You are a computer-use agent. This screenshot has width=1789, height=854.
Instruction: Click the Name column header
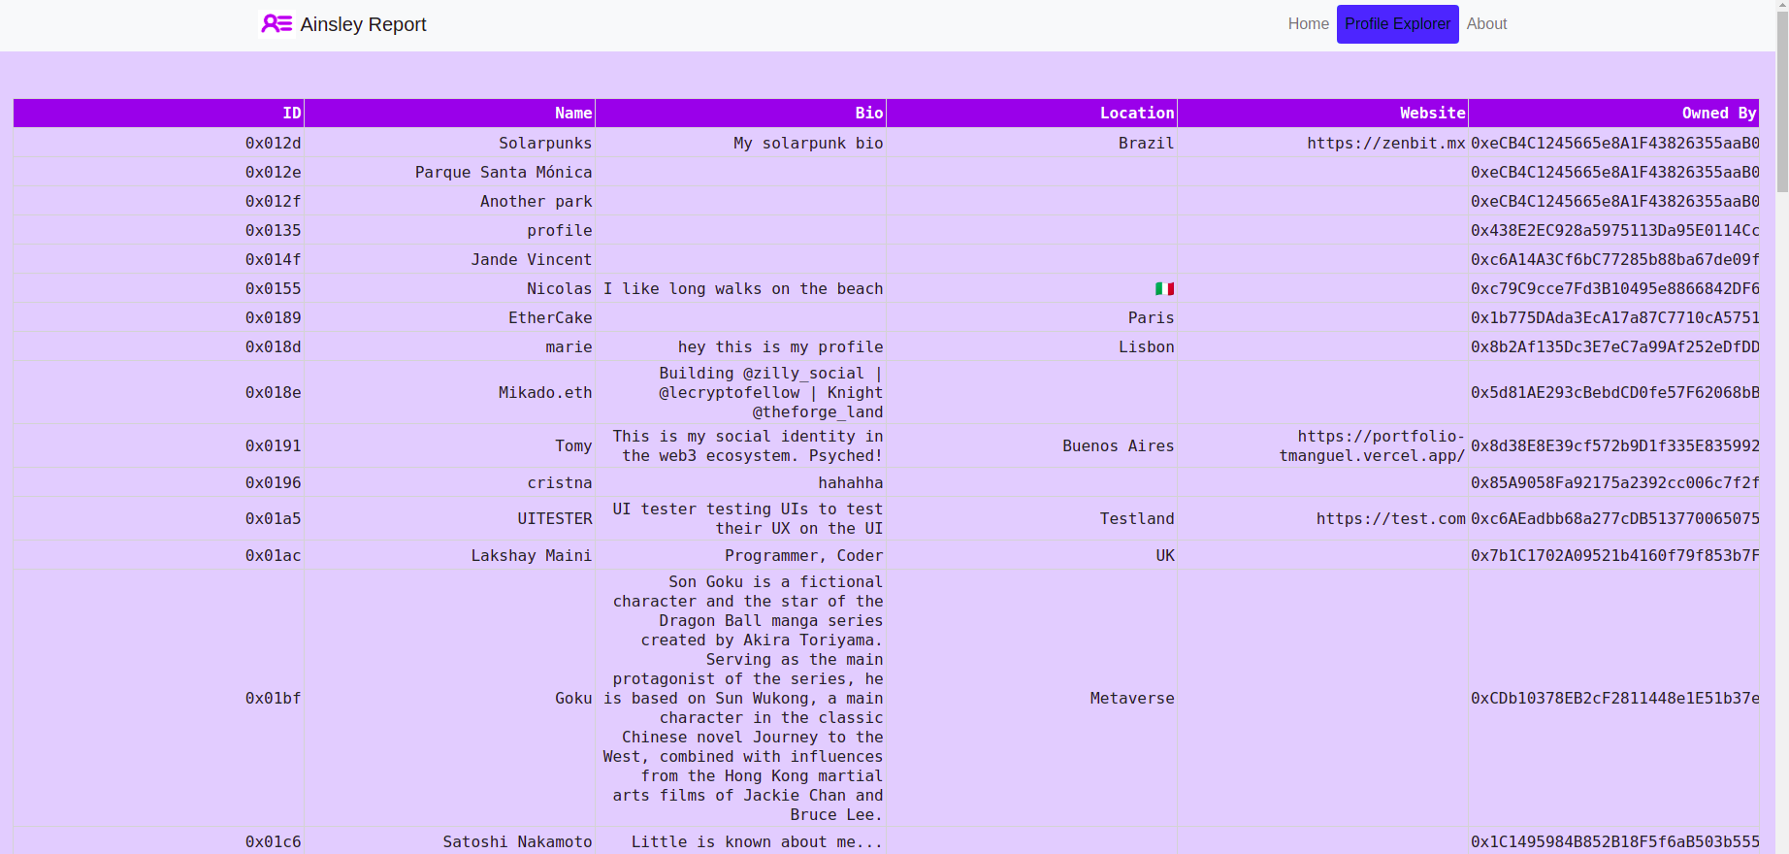coord(449,114)
